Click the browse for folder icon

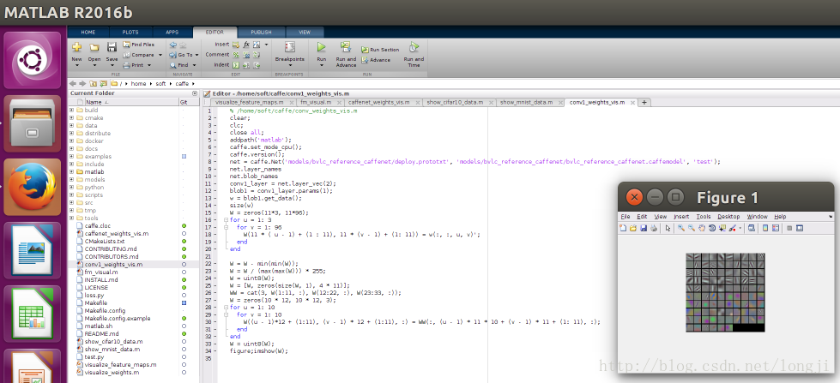click(102, 83)
